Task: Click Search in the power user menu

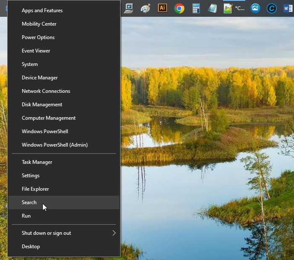Action: click(29, 202)
